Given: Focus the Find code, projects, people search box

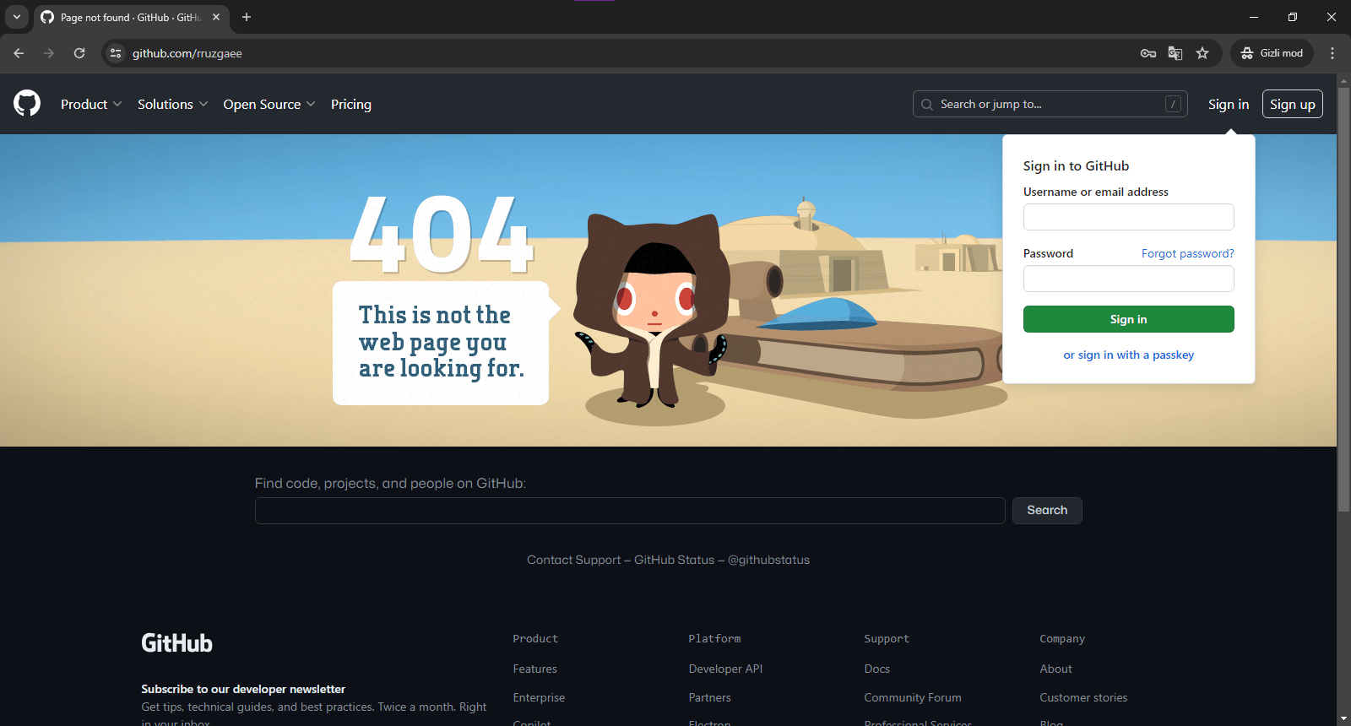Looking at the screenshot, I should pos(630,511).
